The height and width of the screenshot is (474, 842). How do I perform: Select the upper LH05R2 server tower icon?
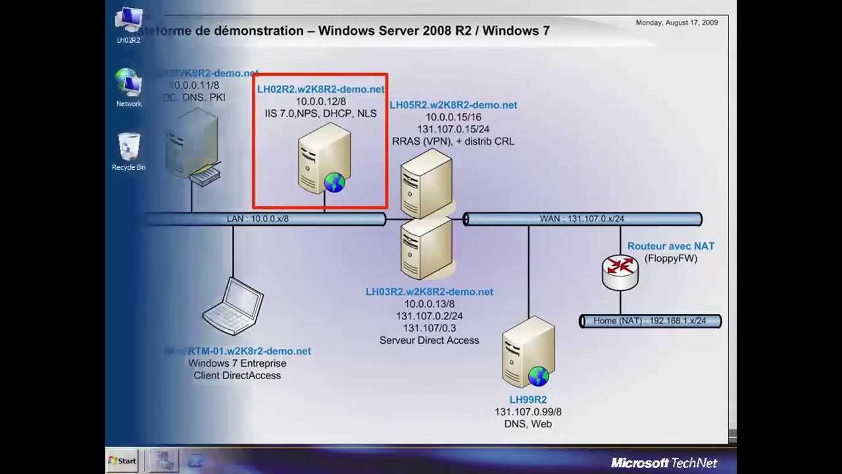(x=426, y=182)
